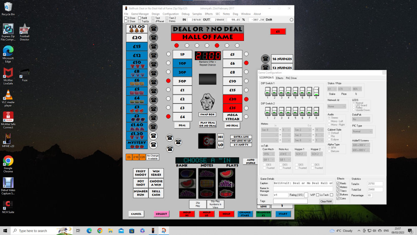Viewport: 417px width, 235px height.
Task: Click the banker face image
Action: (207, 102)
